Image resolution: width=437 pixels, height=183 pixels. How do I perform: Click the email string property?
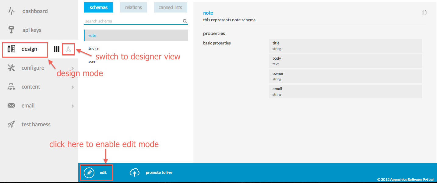pyautogui.click(x=345, y=91)
